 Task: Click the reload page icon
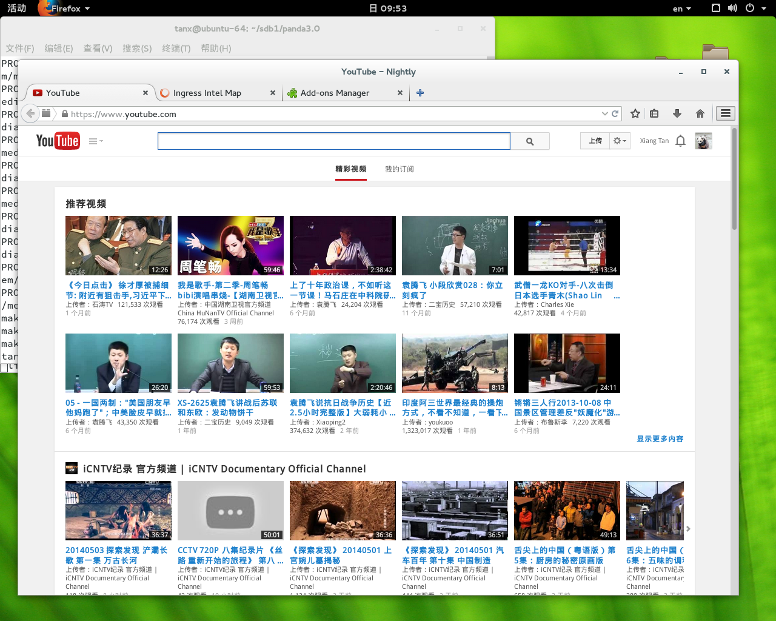tap(615, 113)
